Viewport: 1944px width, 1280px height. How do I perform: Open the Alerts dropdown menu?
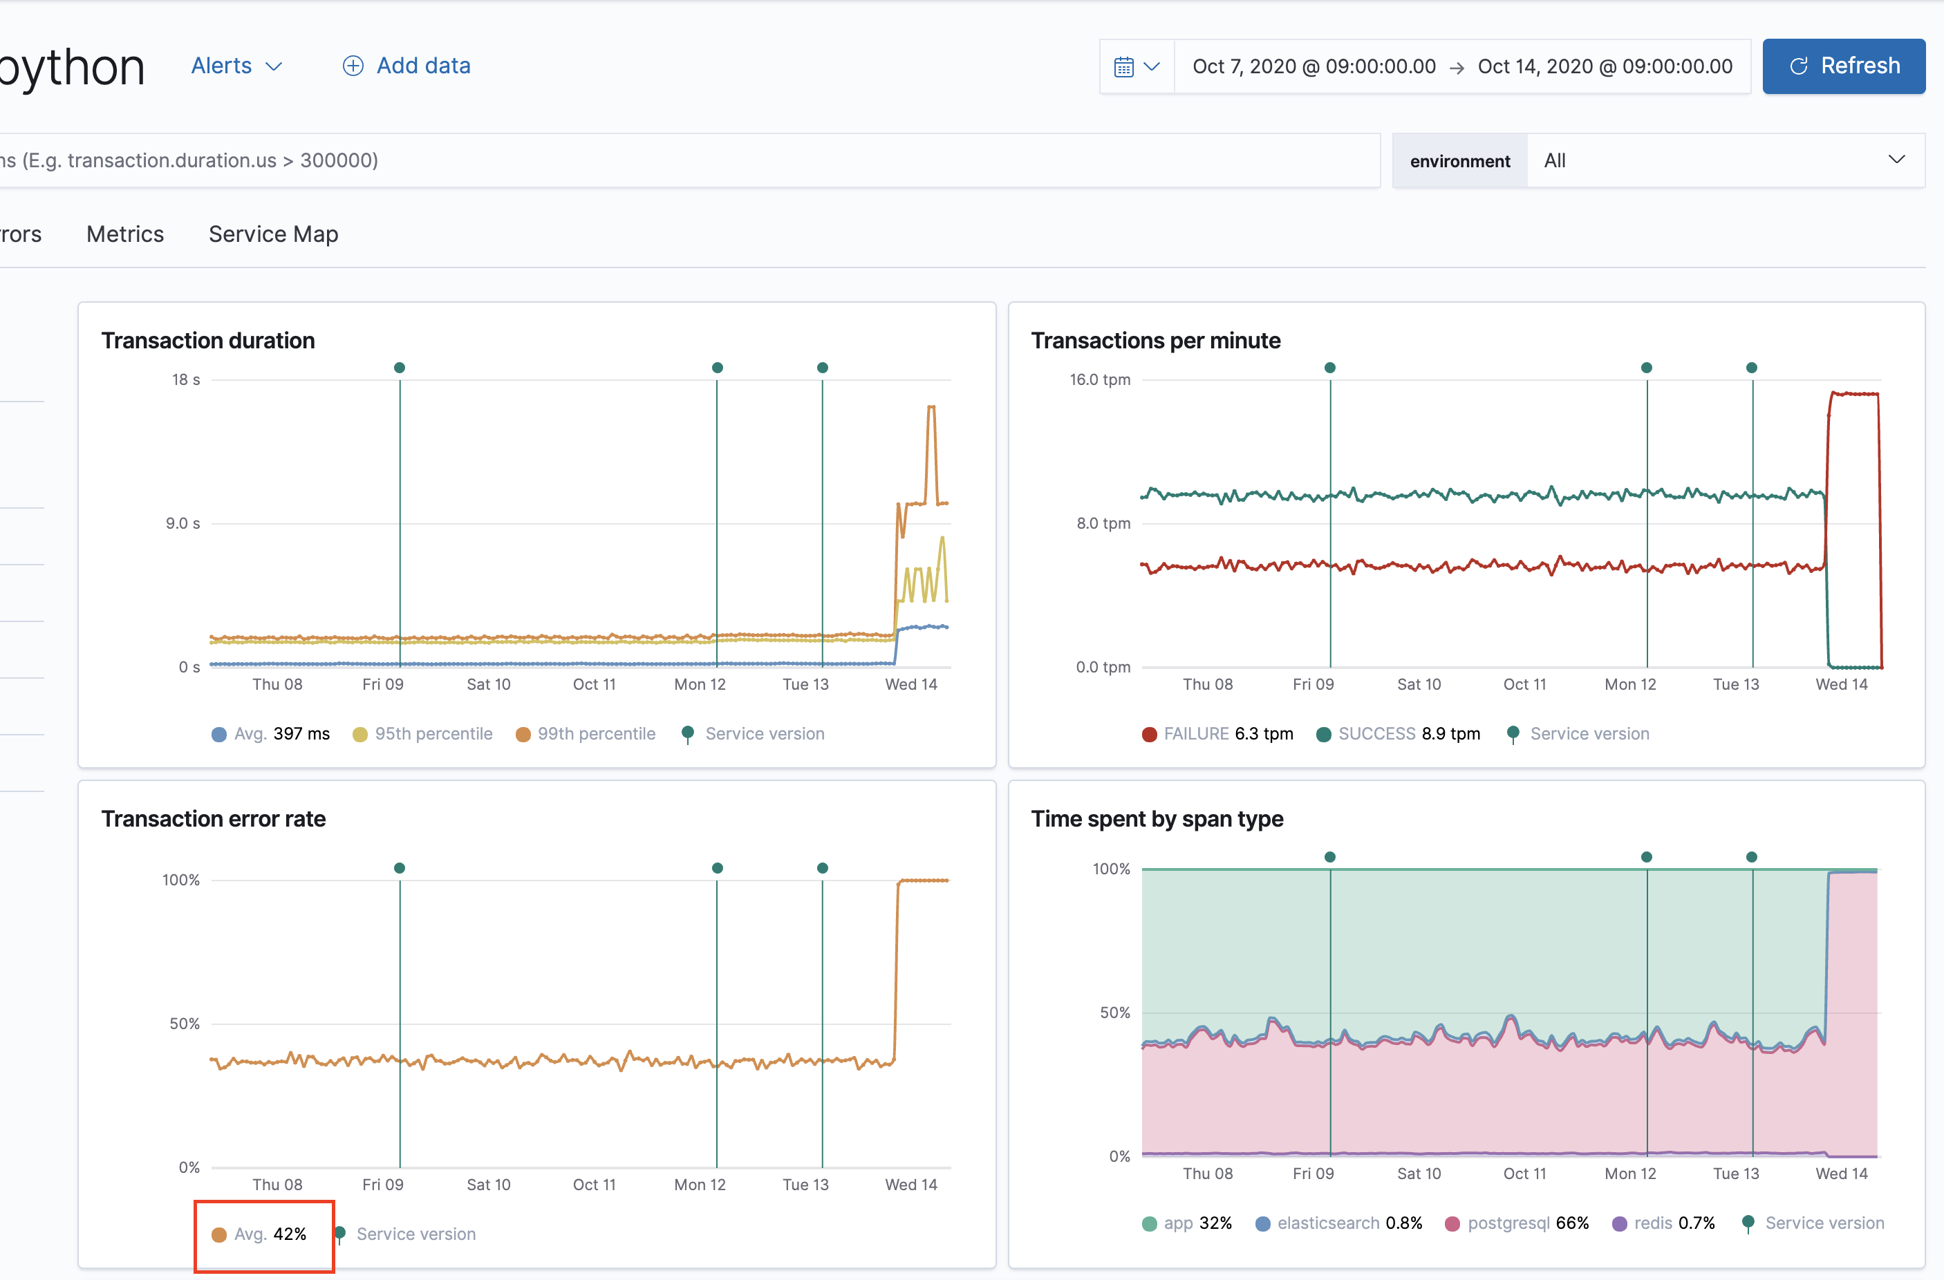tap(236, 66)
